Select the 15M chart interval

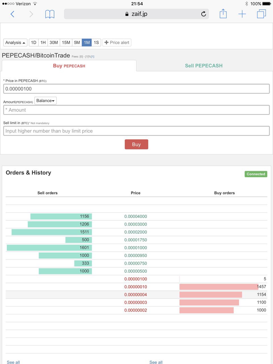[x=66, y=42]
